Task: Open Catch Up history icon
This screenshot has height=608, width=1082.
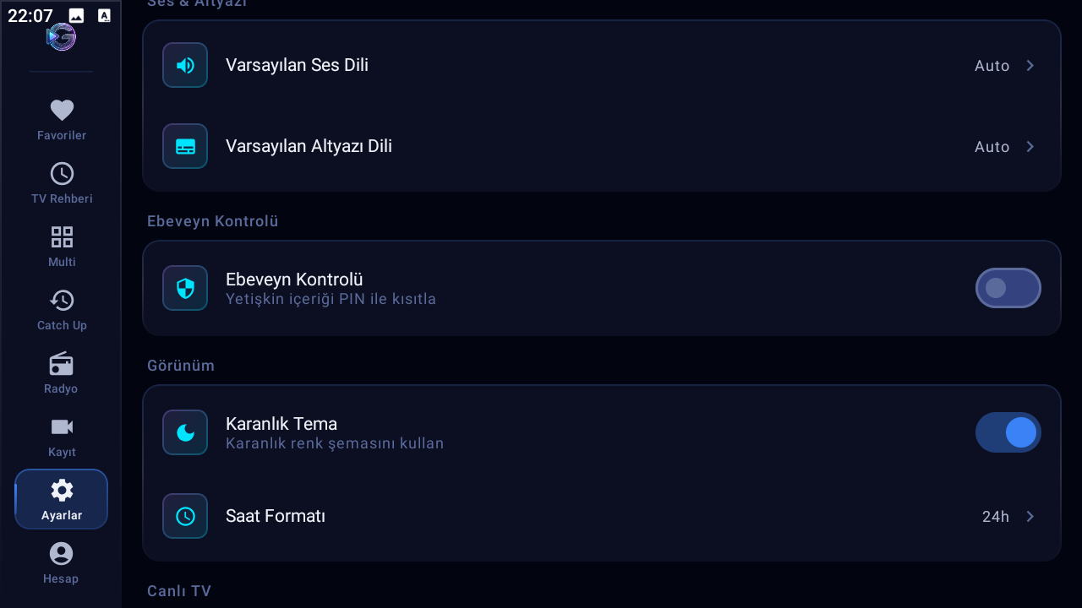Action: pyautogui.click(x=62, y=301)
